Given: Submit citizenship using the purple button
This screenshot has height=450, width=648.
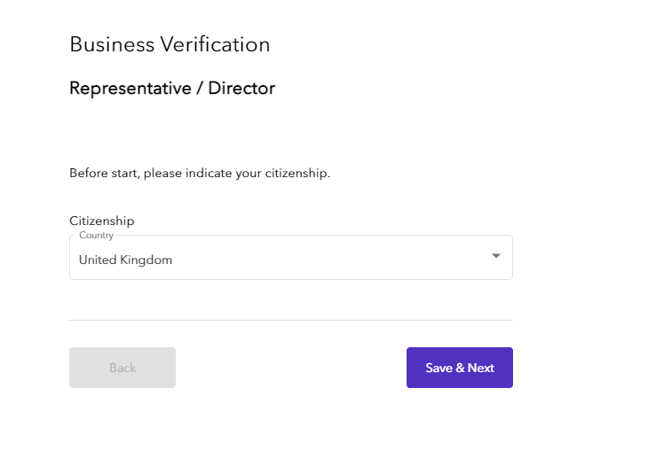Looking at the screenshot, I should [x=459, y=368].
